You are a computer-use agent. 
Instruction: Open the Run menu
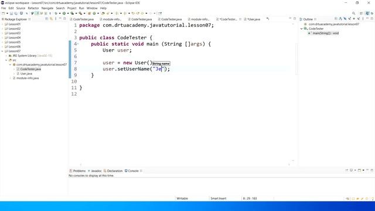pyautogui.click(x=81, y=8)
